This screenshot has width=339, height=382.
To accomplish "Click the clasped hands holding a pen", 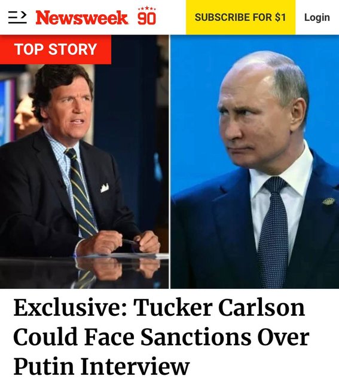I will (120, 242).
